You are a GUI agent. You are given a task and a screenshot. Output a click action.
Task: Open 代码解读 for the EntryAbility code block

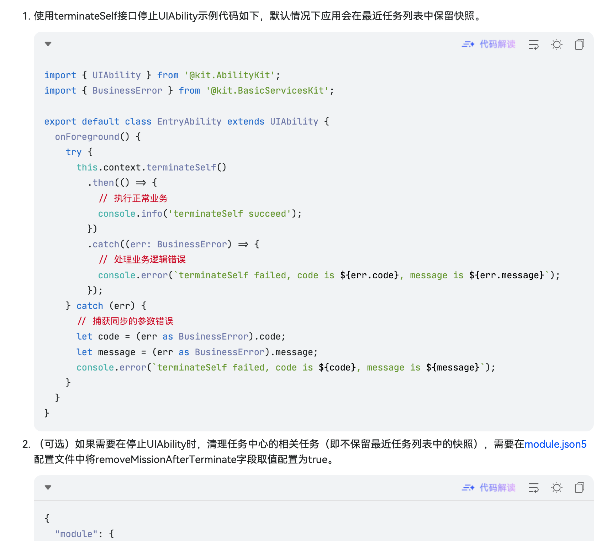489,44
